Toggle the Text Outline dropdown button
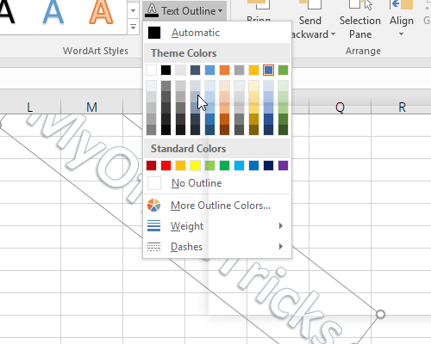Image resolution: width=431 pixels, height=344 pixels. (x=184, y=11)
